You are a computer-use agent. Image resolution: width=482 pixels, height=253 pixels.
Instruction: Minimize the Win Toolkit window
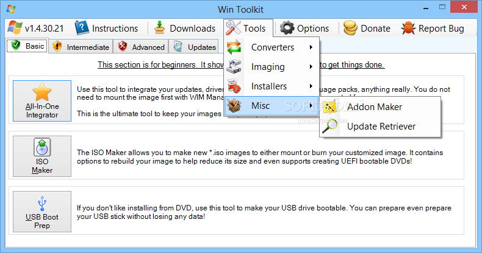point(426,8)
